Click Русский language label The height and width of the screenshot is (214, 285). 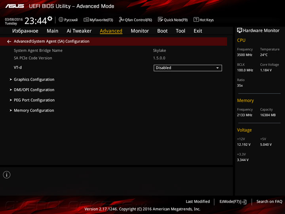(71, 20)
